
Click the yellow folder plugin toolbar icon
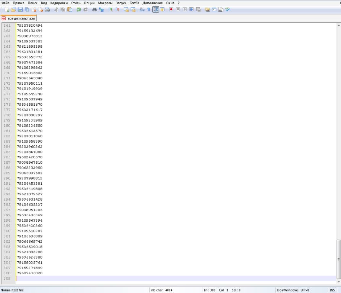pos(207,9)
